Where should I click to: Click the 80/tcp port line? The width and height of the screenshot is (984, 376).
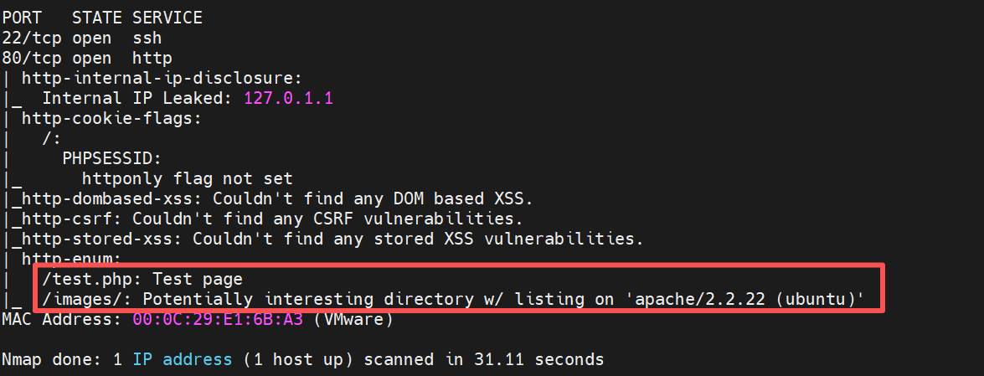[32, 58]
